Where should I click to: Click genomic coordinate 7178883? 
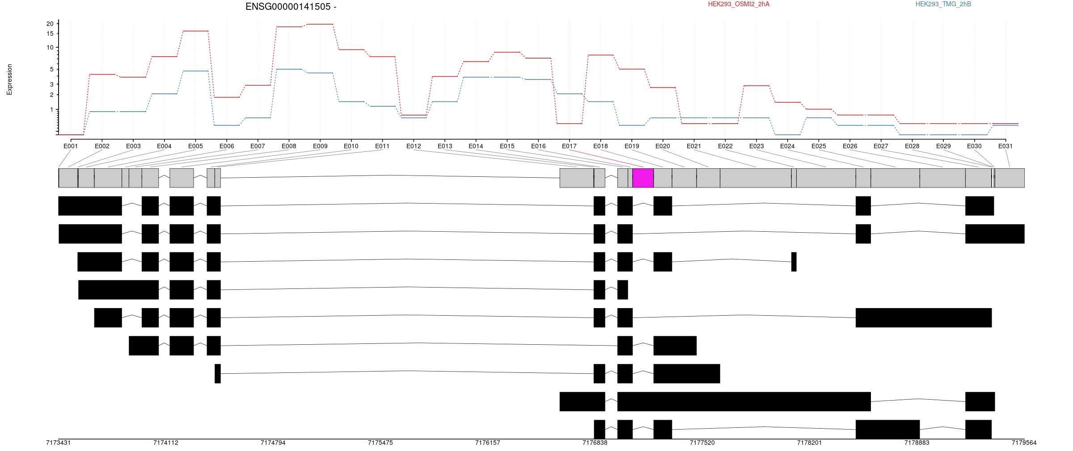[x=917, y=443]
